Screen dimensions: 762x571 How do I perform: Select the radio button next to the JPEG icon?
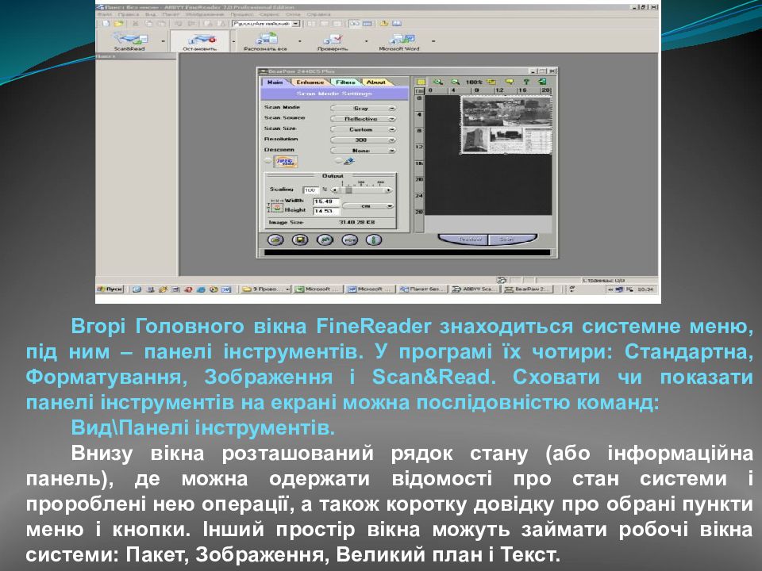pos(267,161)
